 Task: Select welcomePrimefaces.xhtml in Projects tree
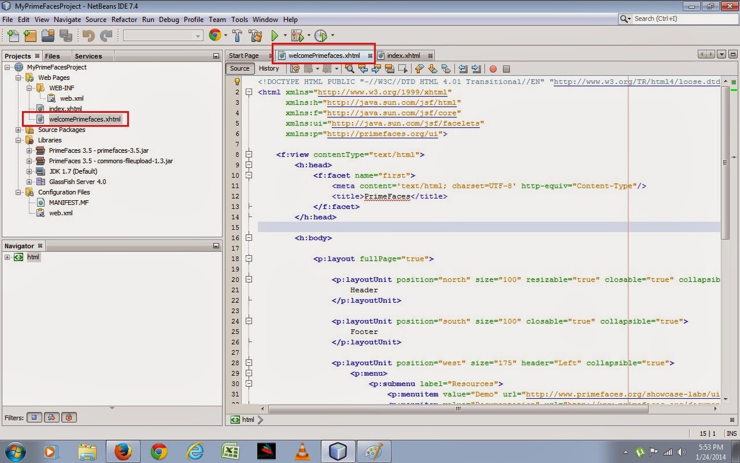click(x=84, y=119)
